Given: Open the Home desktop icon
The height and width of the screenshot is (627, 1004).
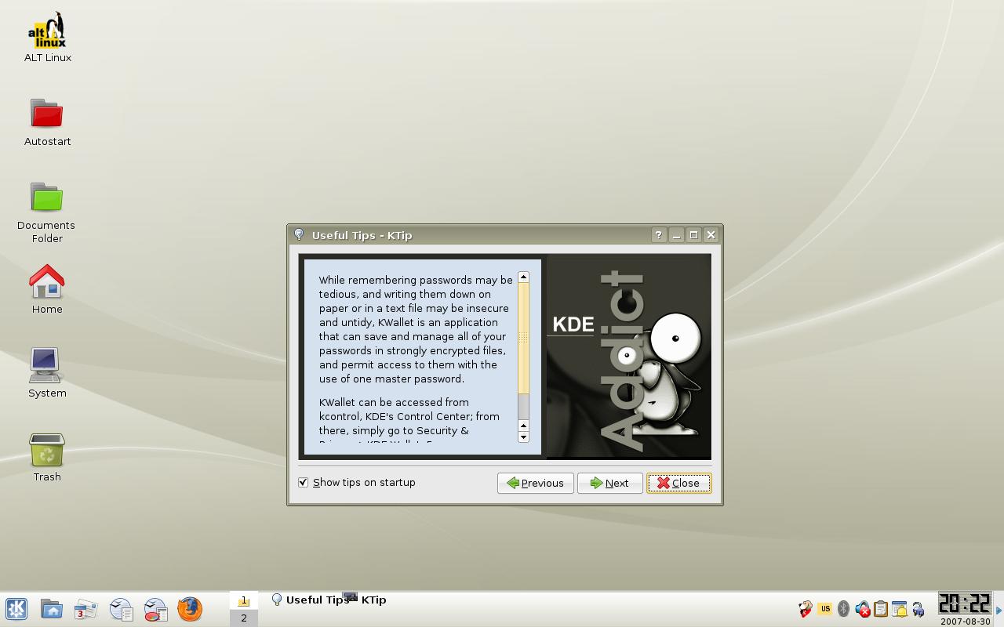Looking at the screenshot, I should (47, 289).
